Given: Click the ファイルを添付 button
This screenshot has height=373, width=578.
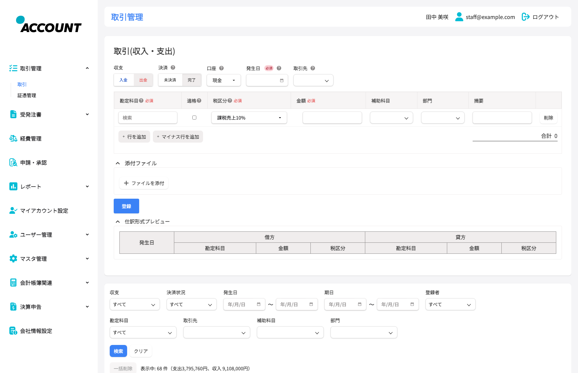Looking at the screenshot, I should [x=144, y=183].
